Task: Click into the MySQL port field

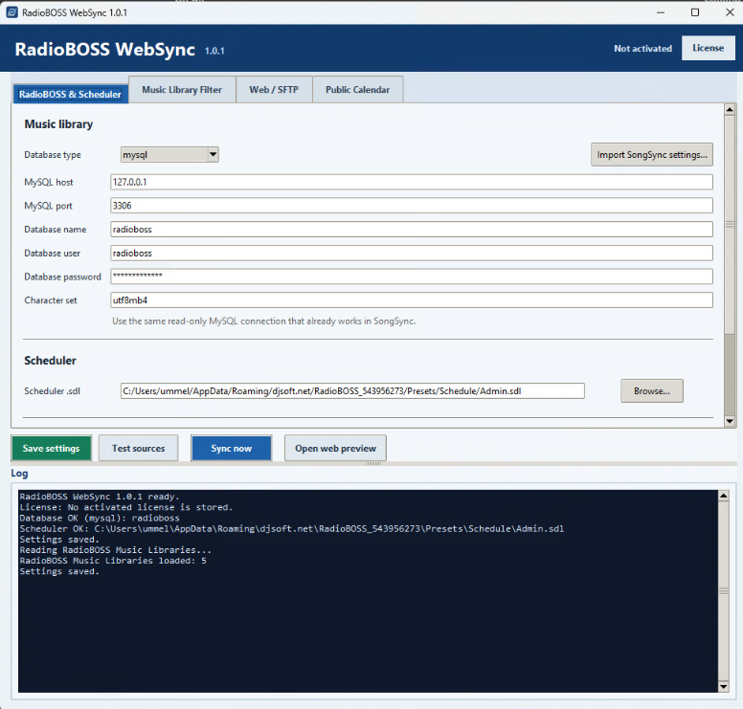Action: coord(412,206)
